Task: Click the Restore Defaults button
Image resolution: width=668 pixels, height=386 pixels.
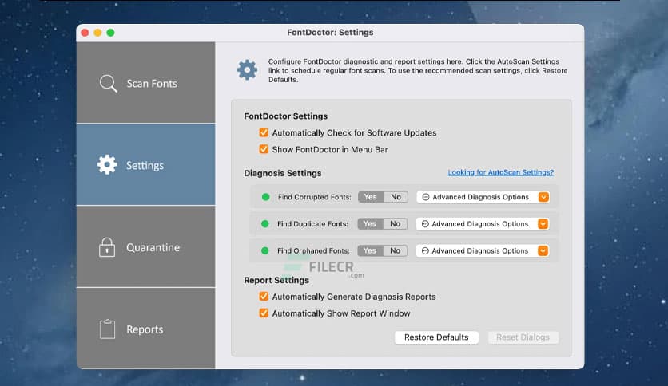Action: coord(436,337)
